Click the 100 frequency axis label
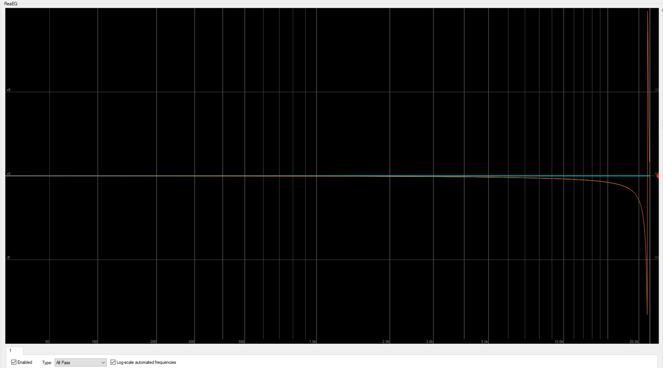This screenshot has width=663, height=368. tap(95, 342)
